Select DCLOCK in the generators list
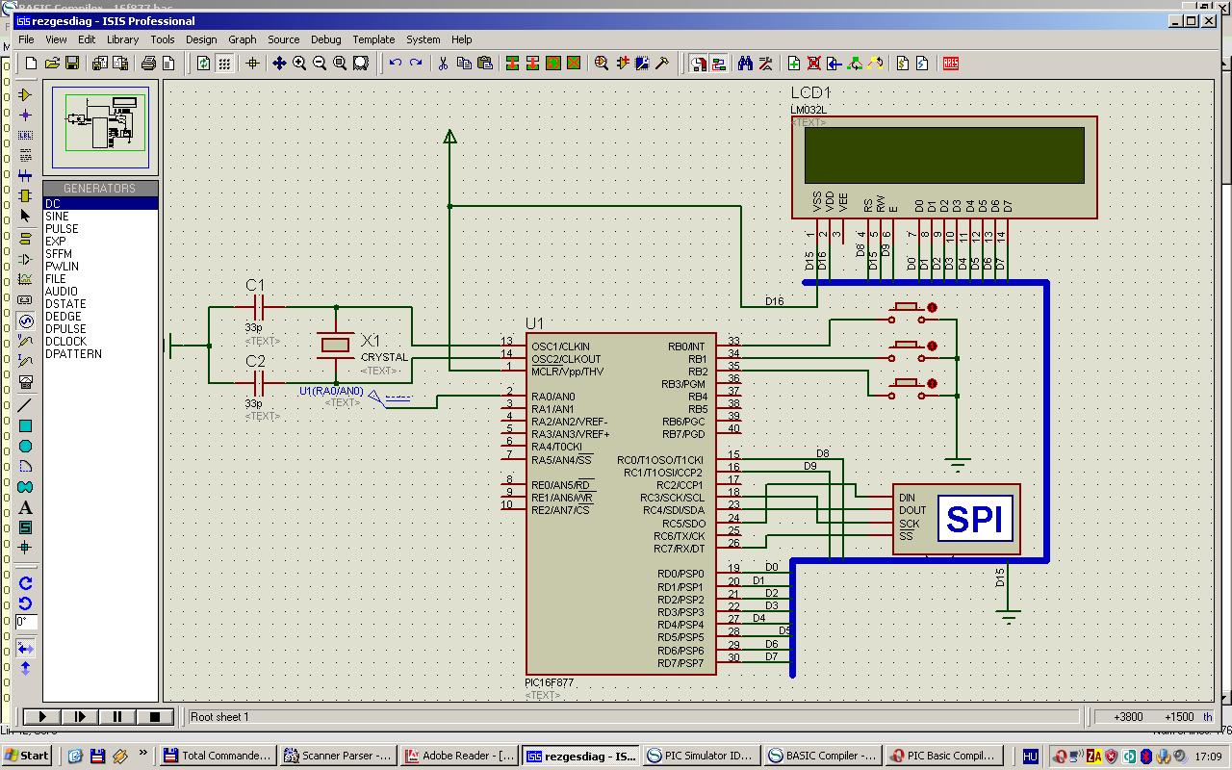Image resolution: width=1232 pixels, height=770 pixels. pos(65,342)
